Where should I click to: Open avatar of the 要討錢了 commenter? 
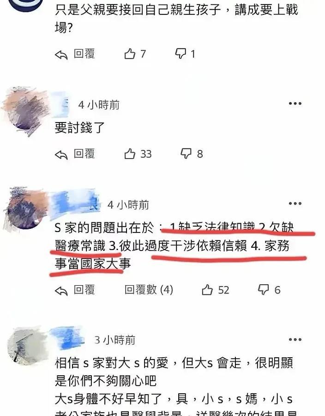(x=26, y=111)
